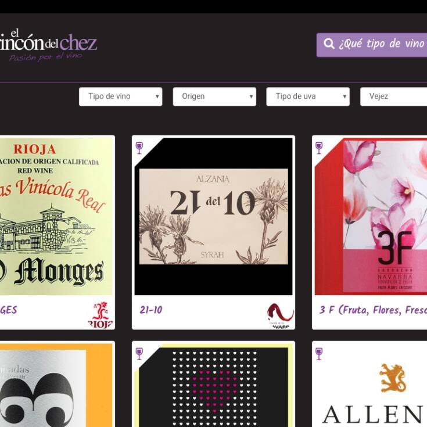Viewport: 427px width, 427px height.
Task: Open the Allende lion label image
Action: (x=371, y=385)
